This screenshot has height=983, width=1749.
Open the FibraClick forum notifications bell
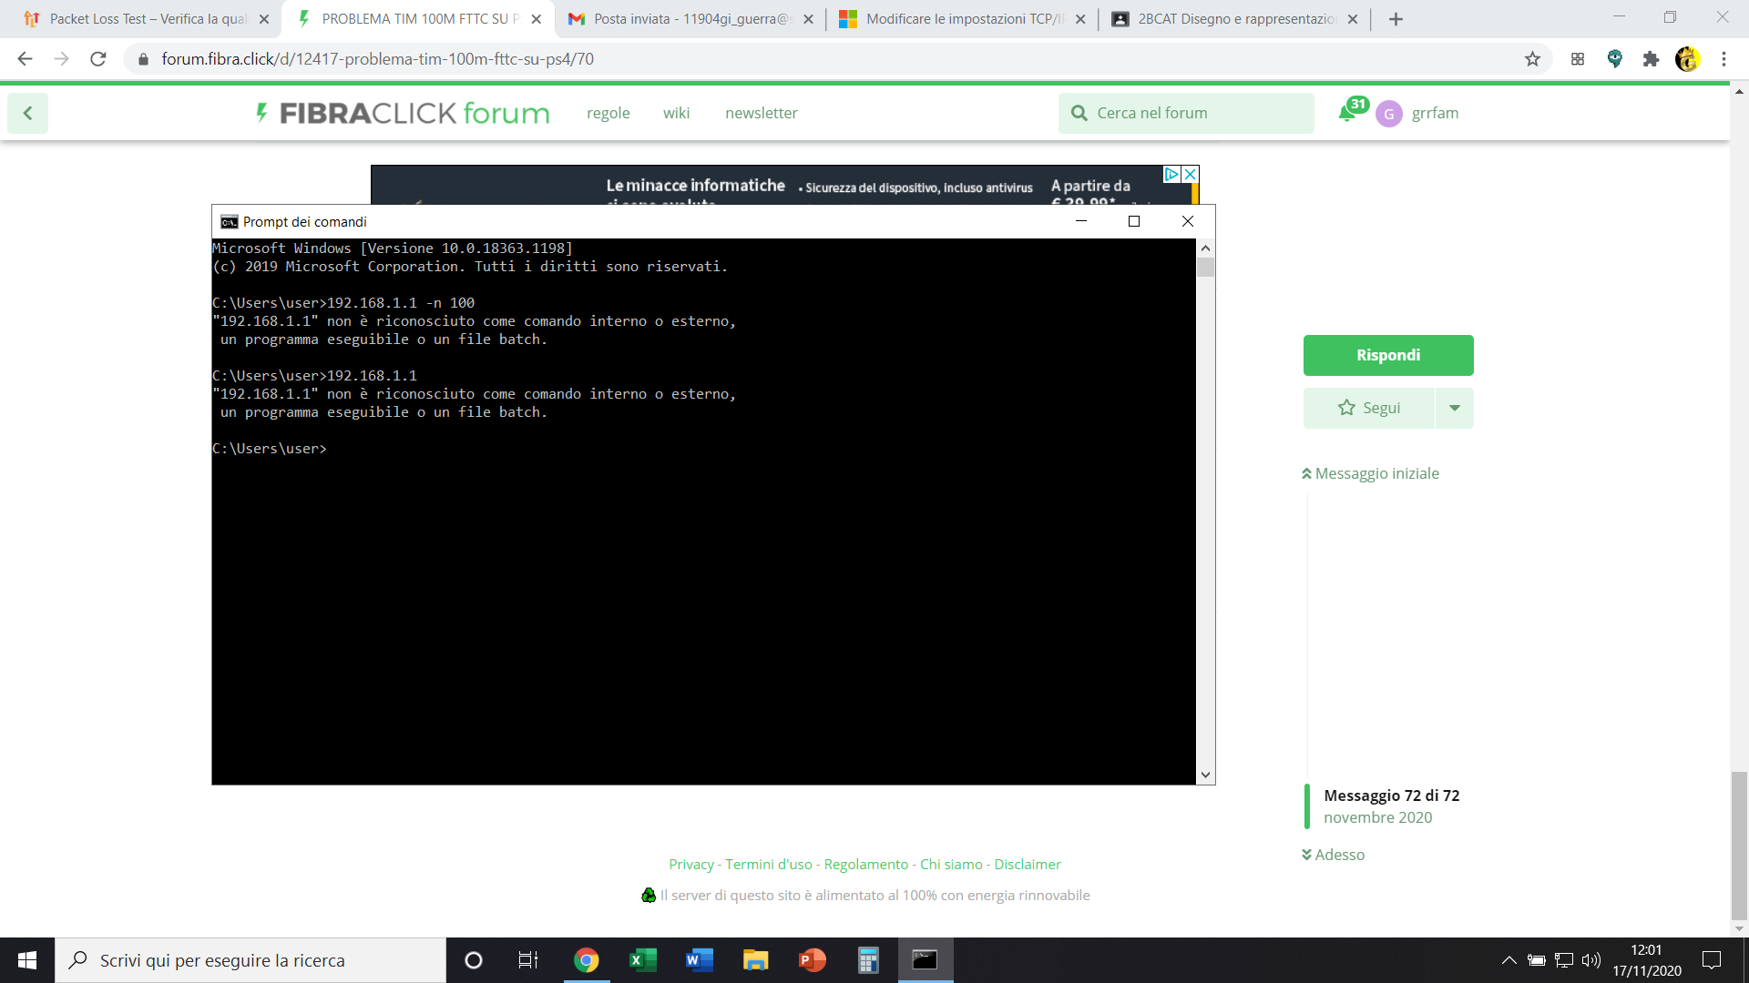[x=1349, y=113]
